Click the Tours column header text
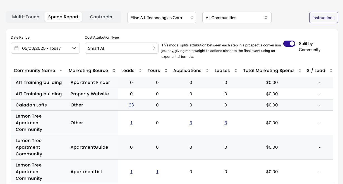The image size is (343, 184). point(154,71)
